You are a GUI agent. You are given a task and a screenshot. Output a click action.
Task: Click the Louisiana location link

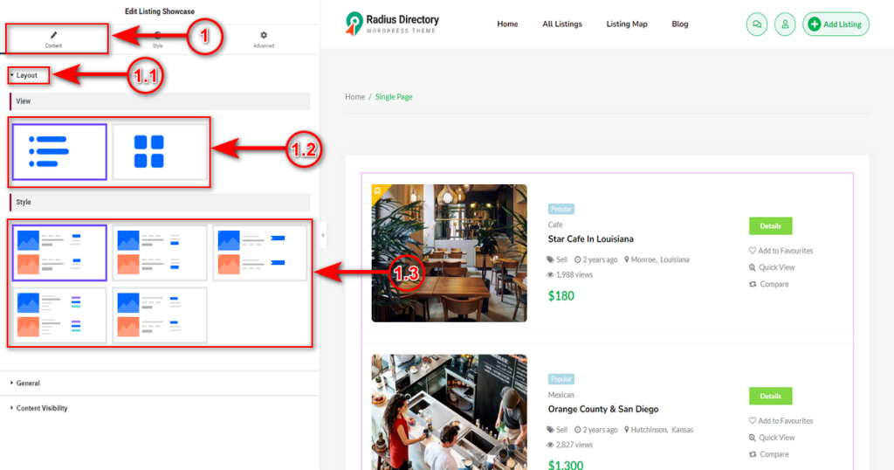675,259
